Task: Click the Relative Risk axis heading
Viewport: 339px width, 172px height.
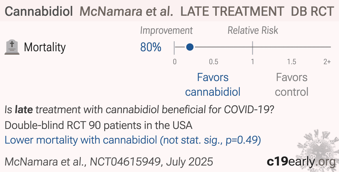Action: point(253,30)
